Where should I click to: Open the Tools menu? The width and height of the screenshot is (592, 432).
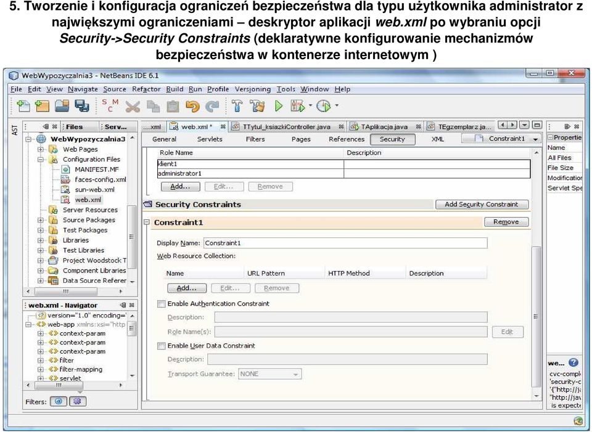click(x=286, y=89)
